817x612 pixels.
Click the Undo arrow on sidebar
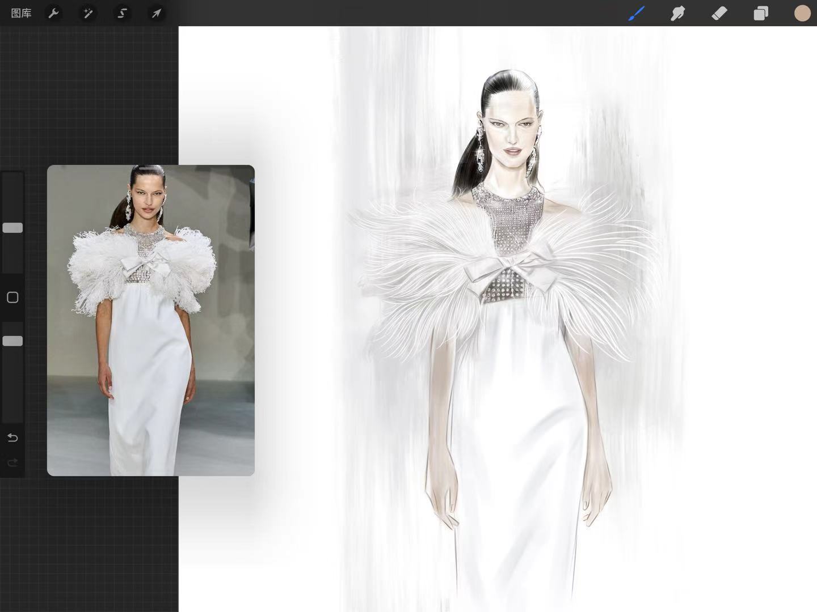tap(12, 437)
